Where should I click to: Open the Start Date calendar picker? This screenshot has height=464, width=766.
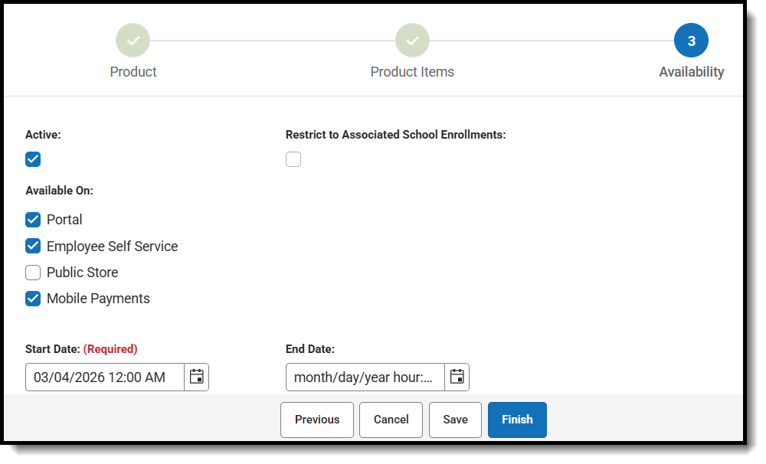click(197, 377)
